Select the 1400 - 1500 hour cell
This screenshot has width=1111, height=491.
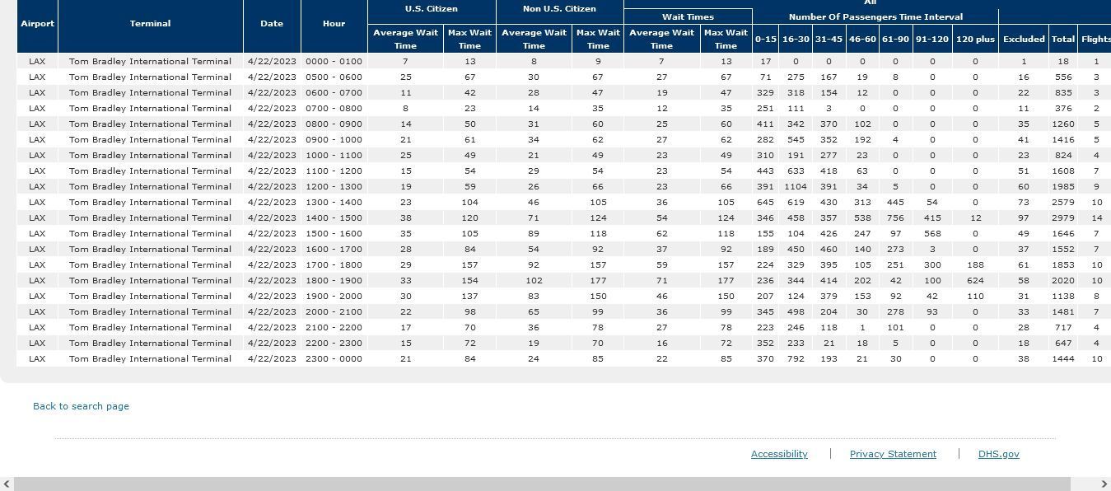coord(334,217)
